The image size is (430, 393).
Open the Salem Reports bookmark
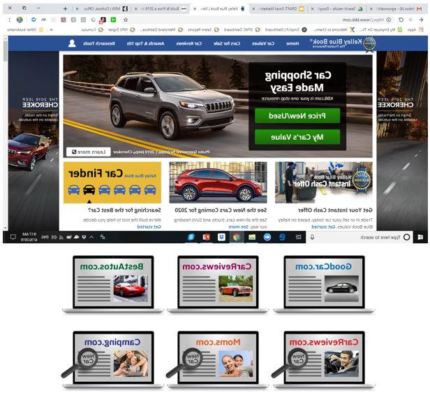[203, 29]
